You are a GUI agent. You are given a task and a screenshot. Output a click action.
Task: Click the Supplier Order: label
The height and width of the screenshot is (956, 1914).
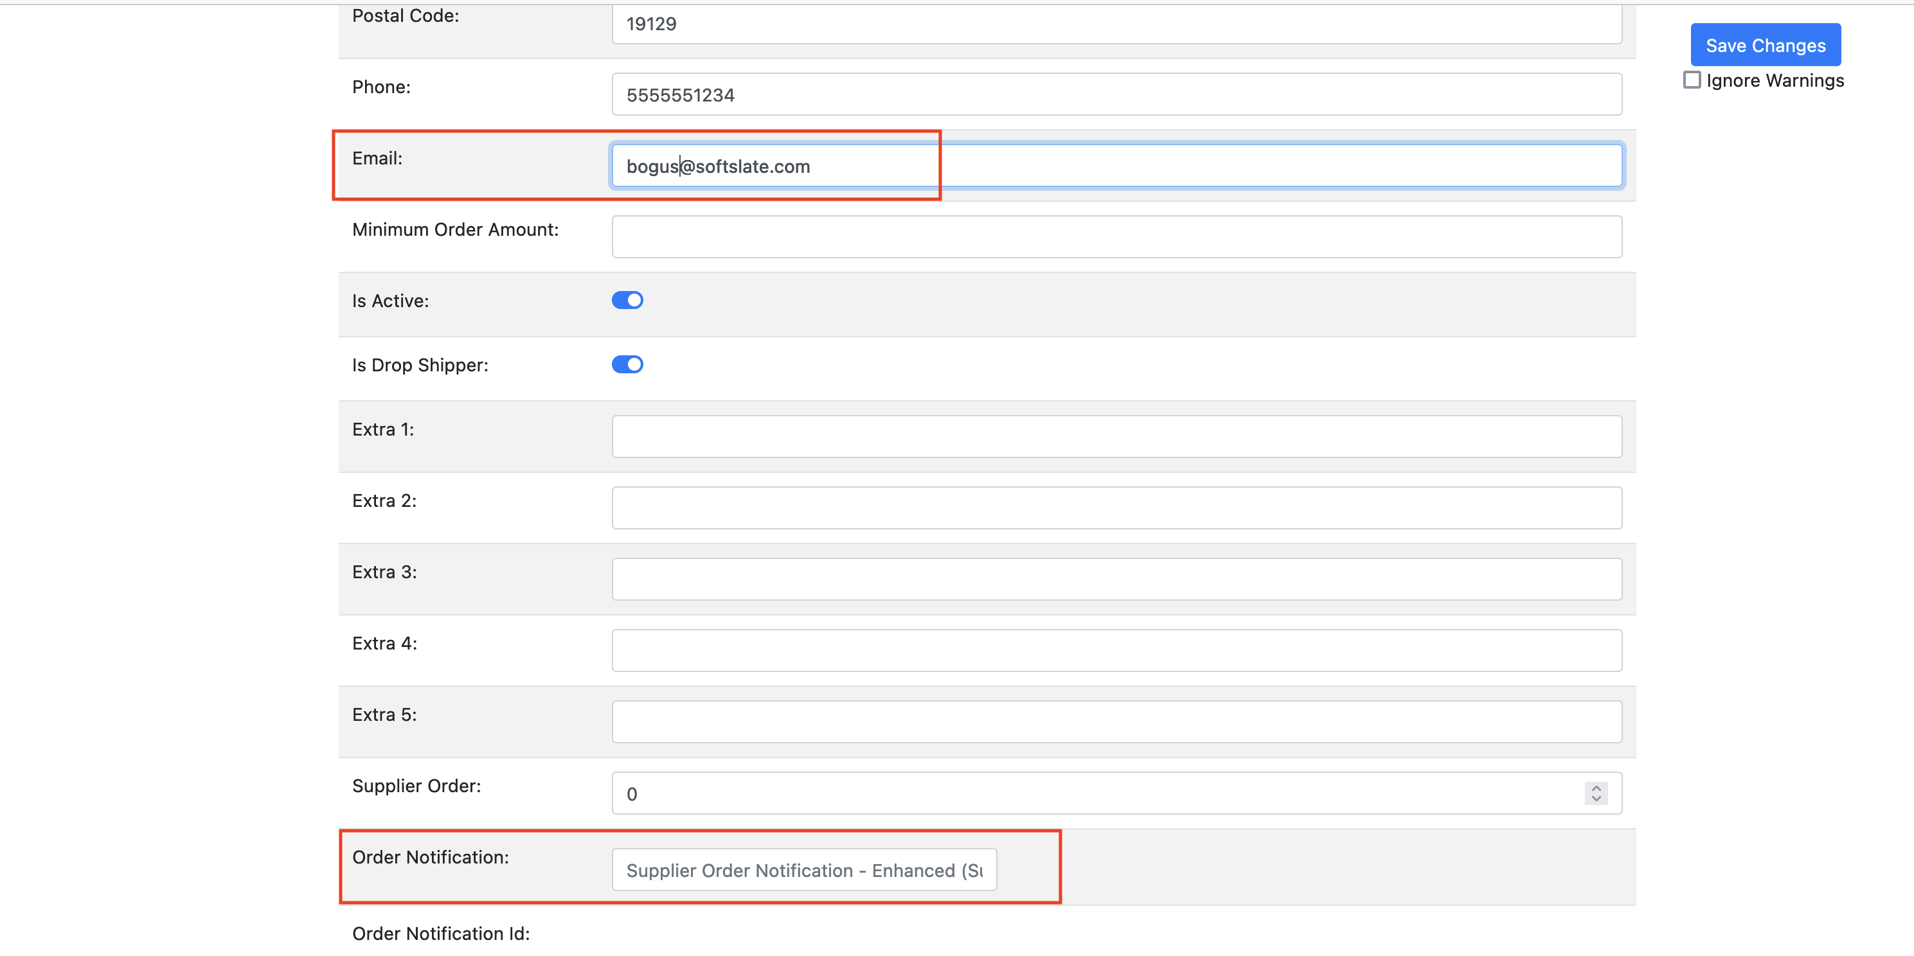[x=417, y=786]
